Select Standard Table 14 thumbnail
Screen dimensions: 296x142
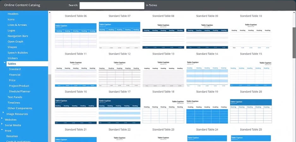click(x=207, y=74)
